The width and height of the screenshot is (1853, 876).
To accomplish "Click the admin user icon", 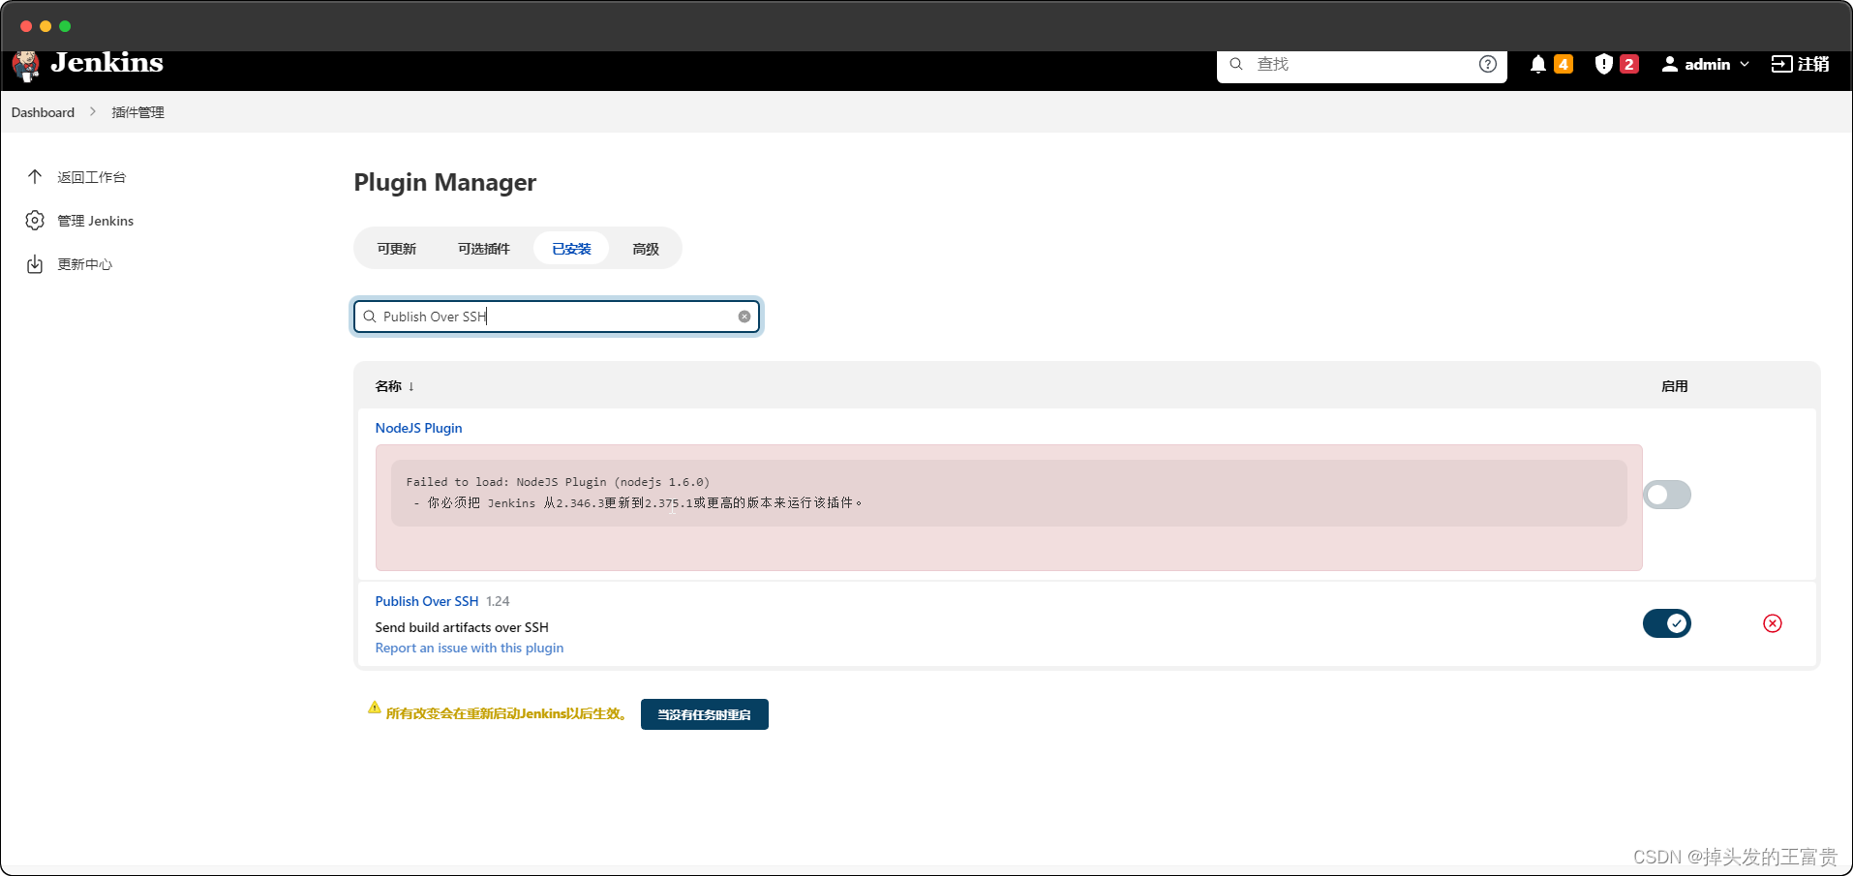I will (1670, 64).
